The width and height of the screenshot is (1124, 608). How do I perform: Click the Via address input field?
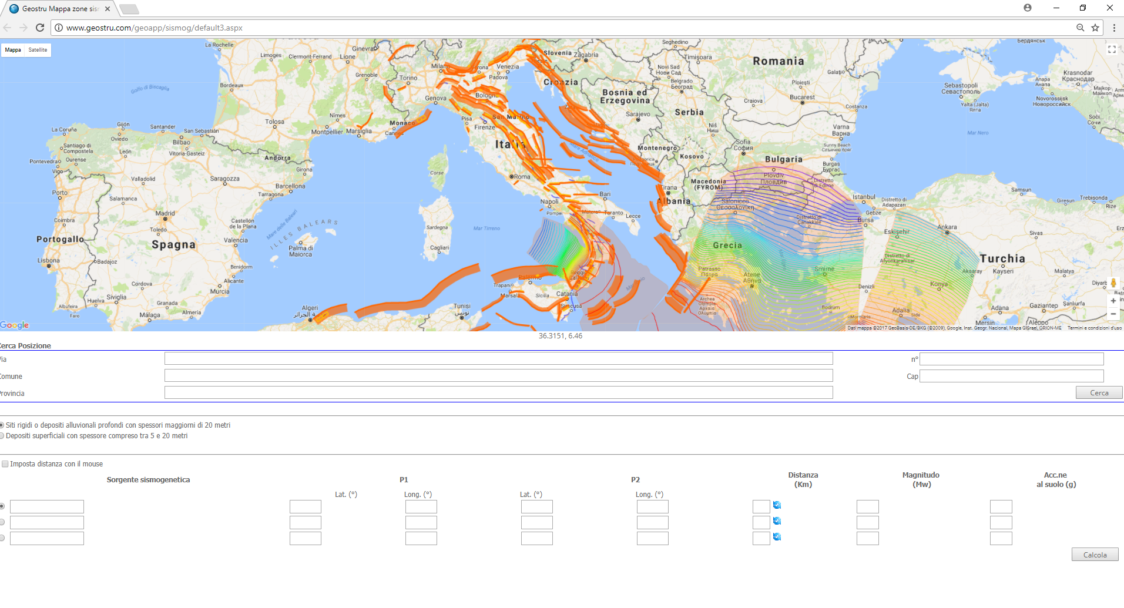(498, 359)
